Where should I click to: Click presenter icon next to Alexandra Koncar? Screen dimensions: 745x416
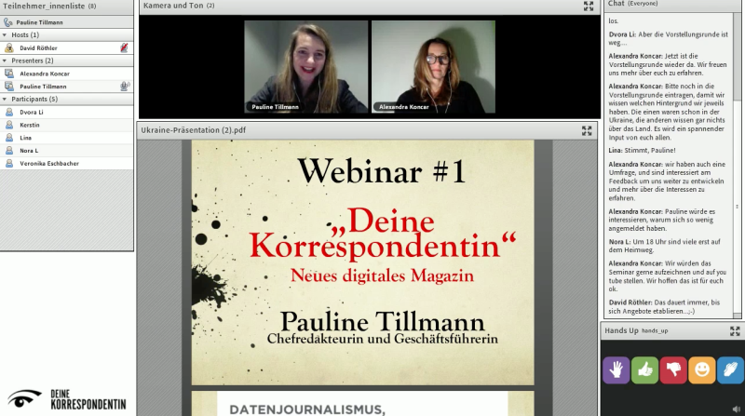[9, 74]
